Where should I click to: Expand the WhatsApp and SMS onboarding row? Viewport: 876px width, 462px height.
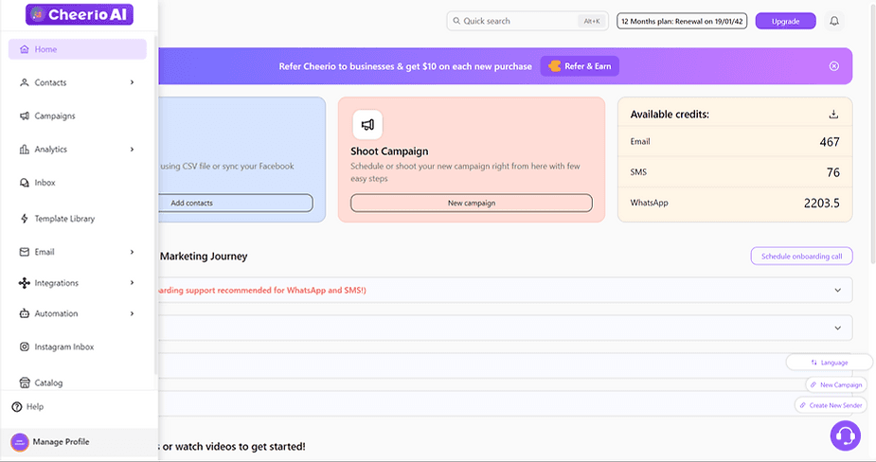(837, 290)
